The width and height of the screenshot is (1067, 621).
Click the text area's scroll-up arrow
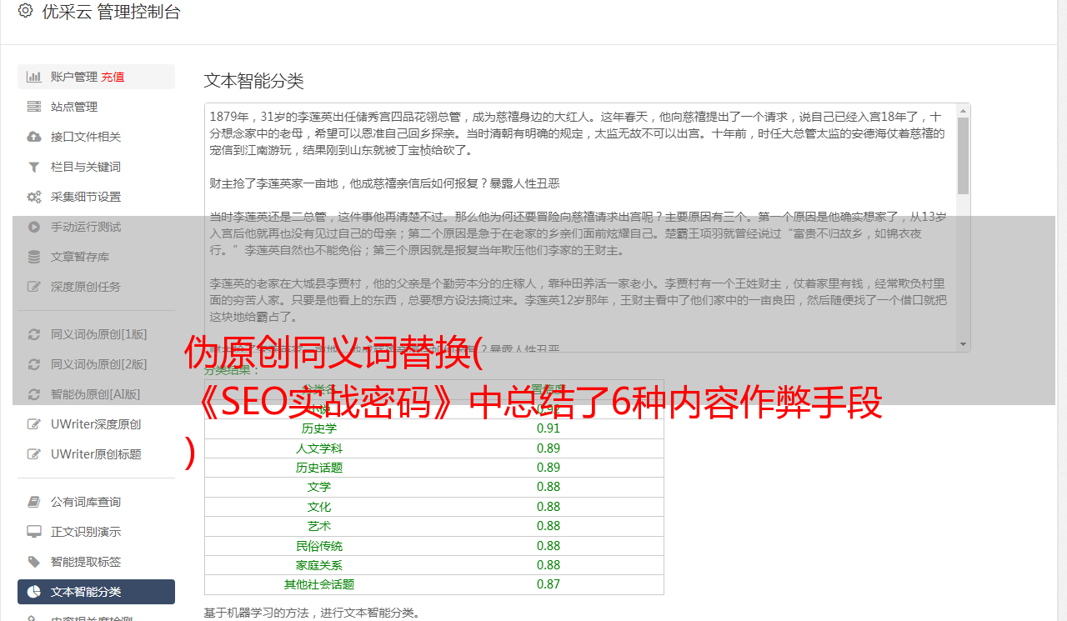(x=964, y=110)
